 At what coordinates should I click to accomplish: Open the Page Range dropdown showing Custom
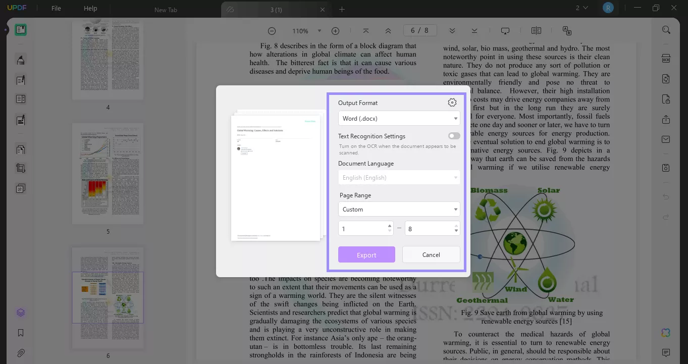(x=399, y=209)
